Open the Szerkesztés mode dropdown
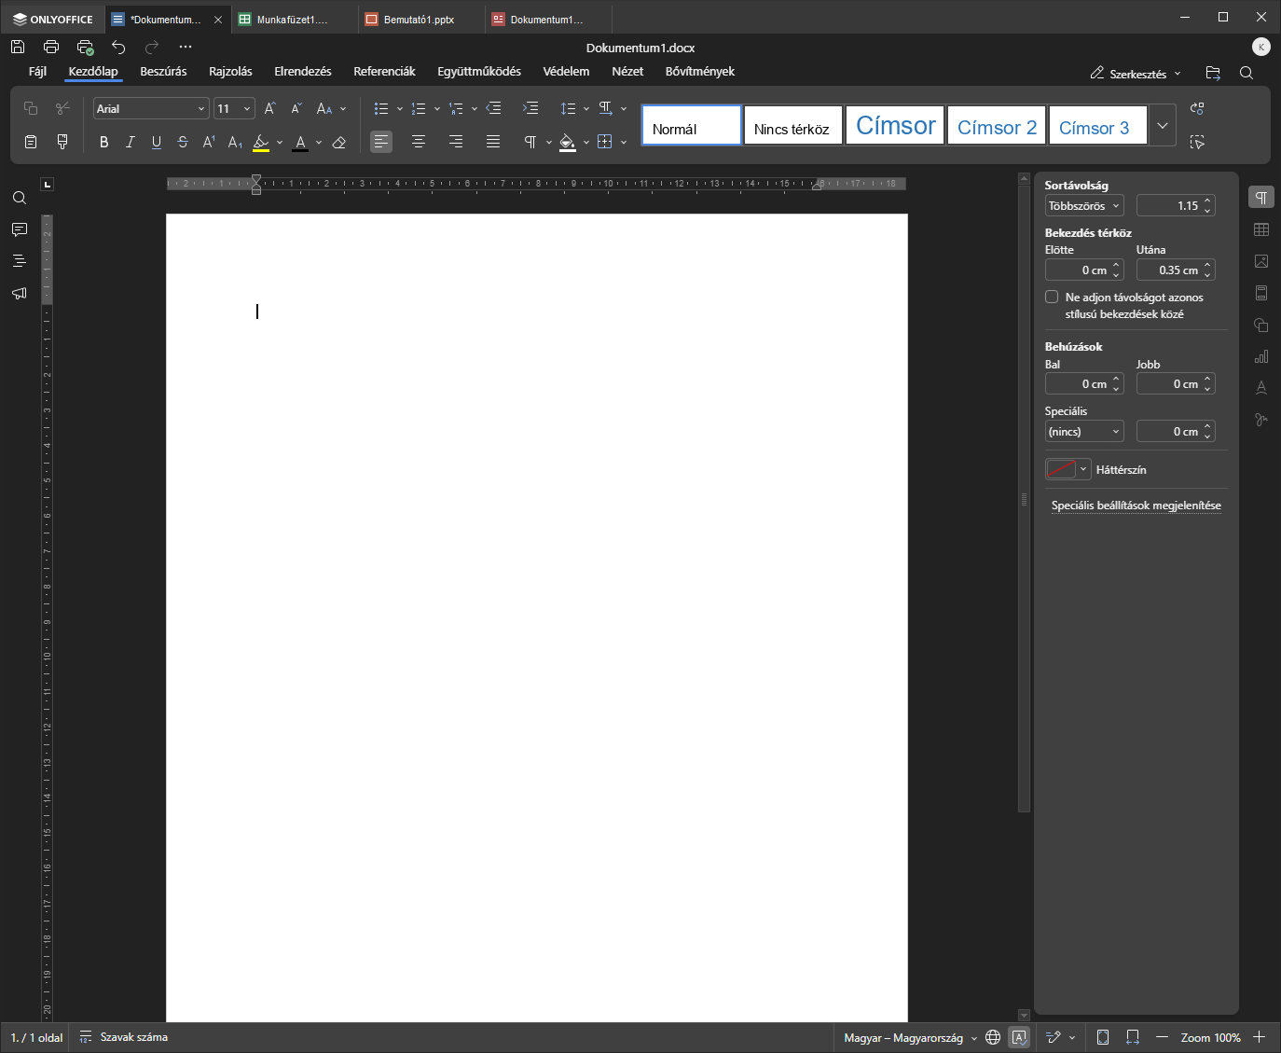The height and width of the screenshot is (1053, 1281). [1136, 74]
